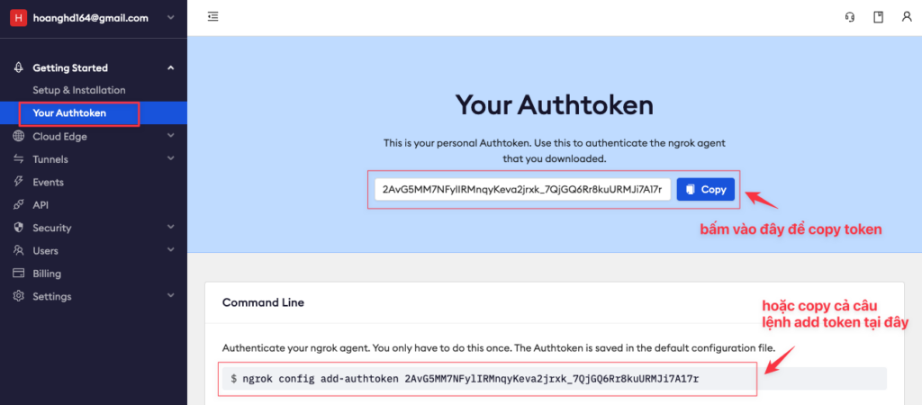Expand the Security menu chevron
This screenshot has width=922, height=405.
point(170,227)
